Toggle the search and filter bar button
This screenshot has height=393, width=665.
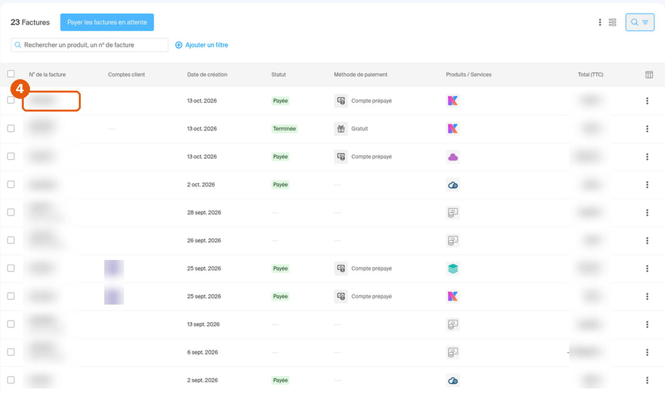pyautogui.click(x=640, y=22)
